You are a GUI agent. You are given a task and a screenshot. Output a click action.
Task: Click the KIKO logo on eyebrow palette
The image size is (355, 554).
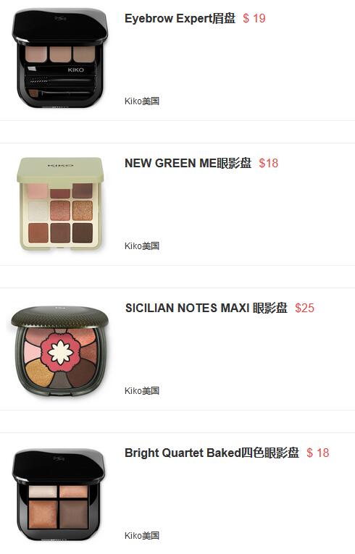(75, 70)
